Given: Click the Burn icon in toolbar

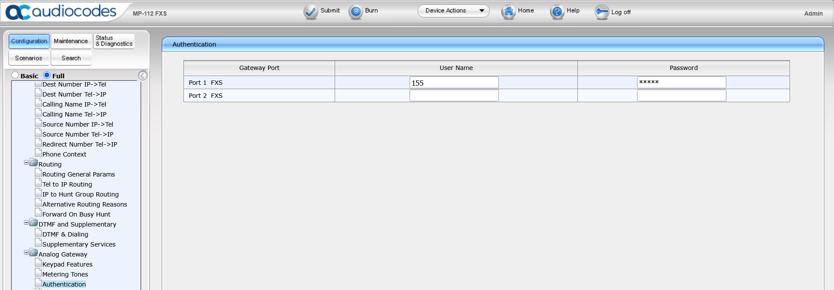Looking at the screenshot, I should coord(356,12).
